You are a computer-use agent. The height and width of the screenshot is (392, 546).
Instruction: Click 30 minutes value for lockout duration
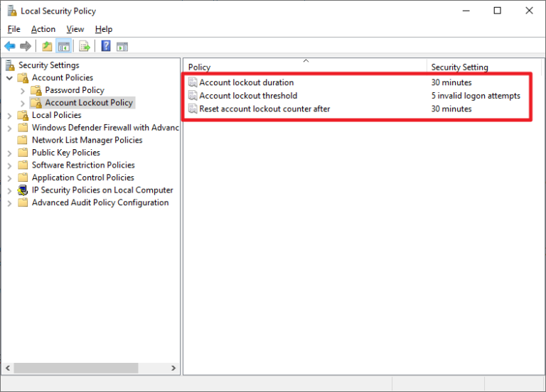coord(451,82)
